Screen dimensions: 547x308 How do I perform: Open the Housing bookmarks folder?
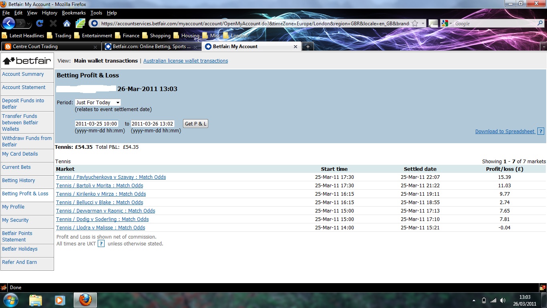click(x=186, y=35)
